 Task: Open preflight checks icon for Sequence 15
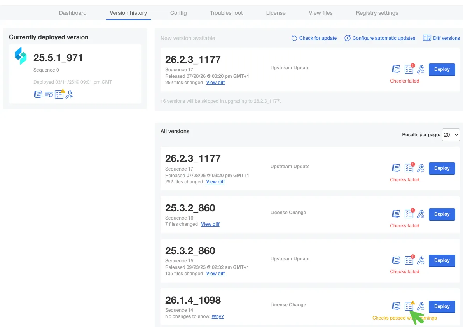(409, 260)
